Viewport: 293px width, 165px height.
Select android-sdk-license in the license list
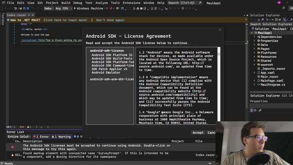tap(107, 51)
